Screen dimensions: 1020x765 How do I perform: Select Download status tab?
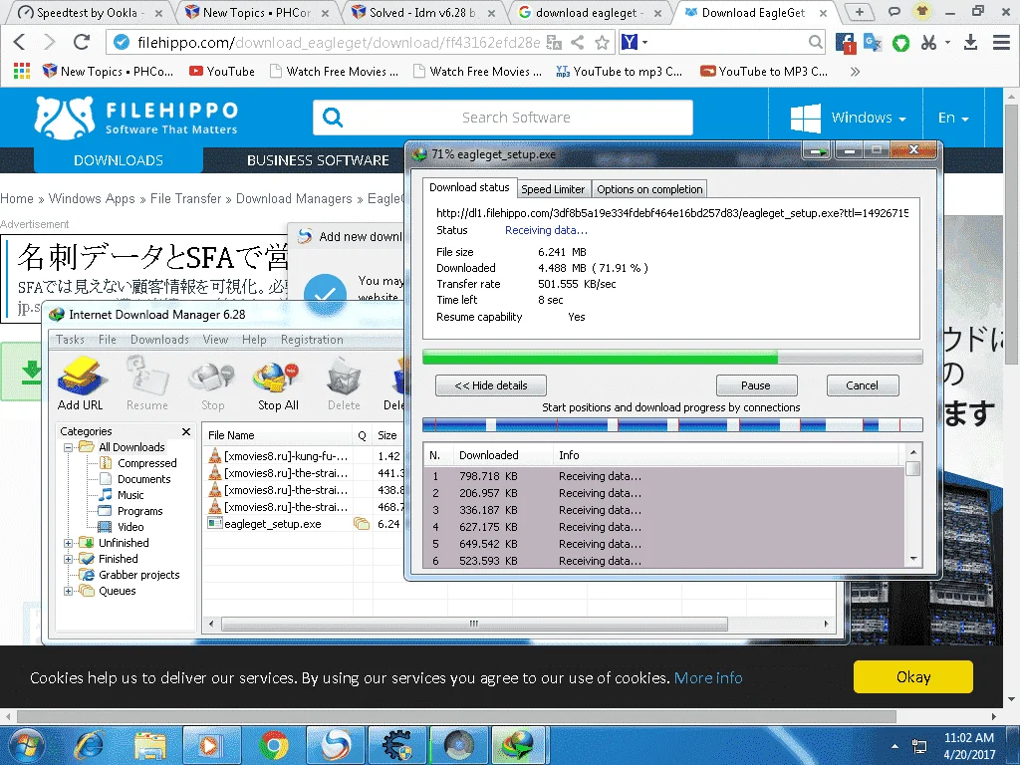[469, 187]
